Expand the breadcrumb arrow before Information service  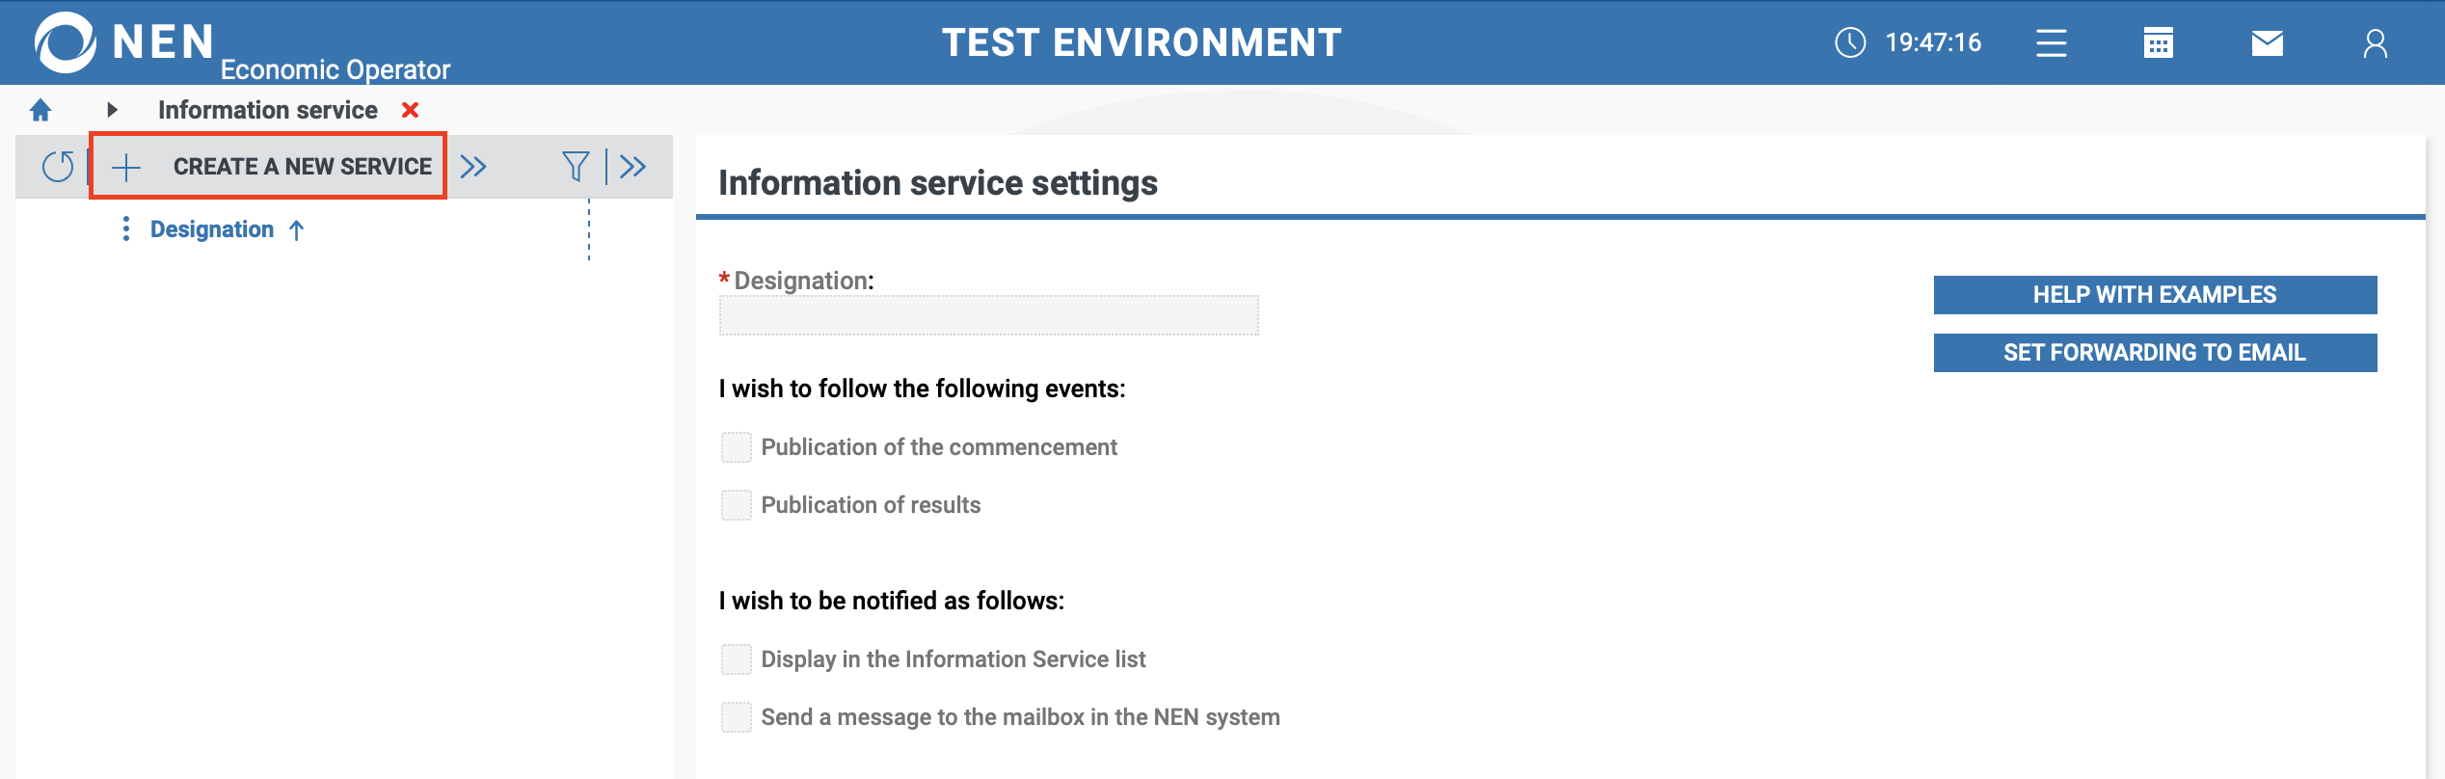[x=112, y=110]
